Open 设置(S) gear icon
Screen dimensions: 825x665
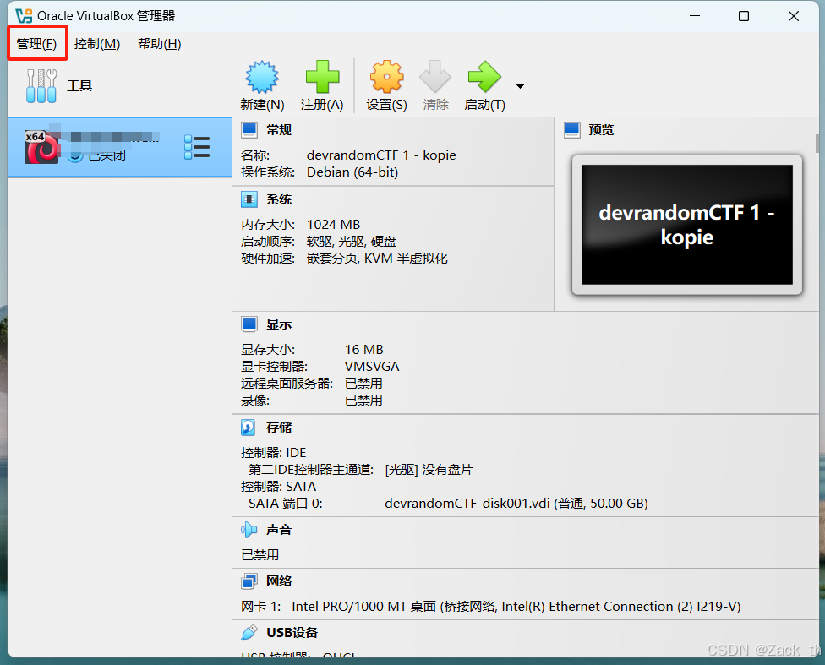tap(387, 78)
